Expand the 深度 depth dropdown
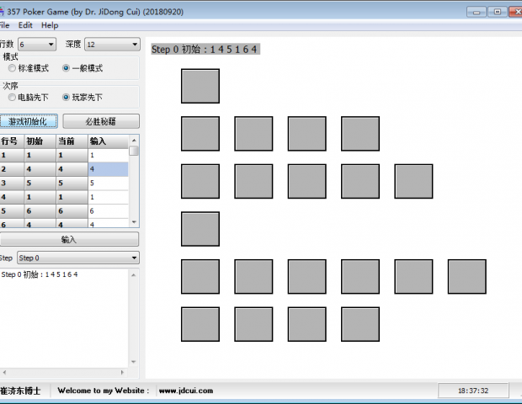Screen dimensions: 522x404 112,44
